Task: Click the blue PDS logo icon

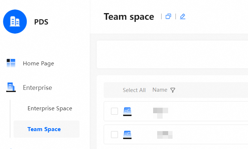Action: [x=15, y=22]
